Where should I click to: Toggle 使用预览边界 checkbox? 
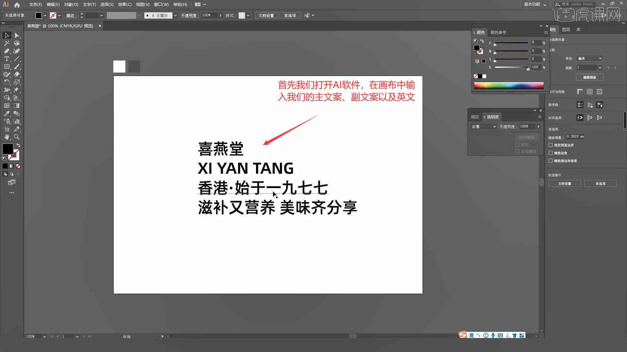pos(551,145)
